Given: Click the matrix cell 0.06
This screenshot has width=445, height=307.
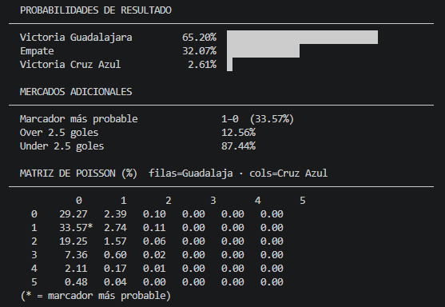Looking at the screenshot, I should [x=154, y=241].
